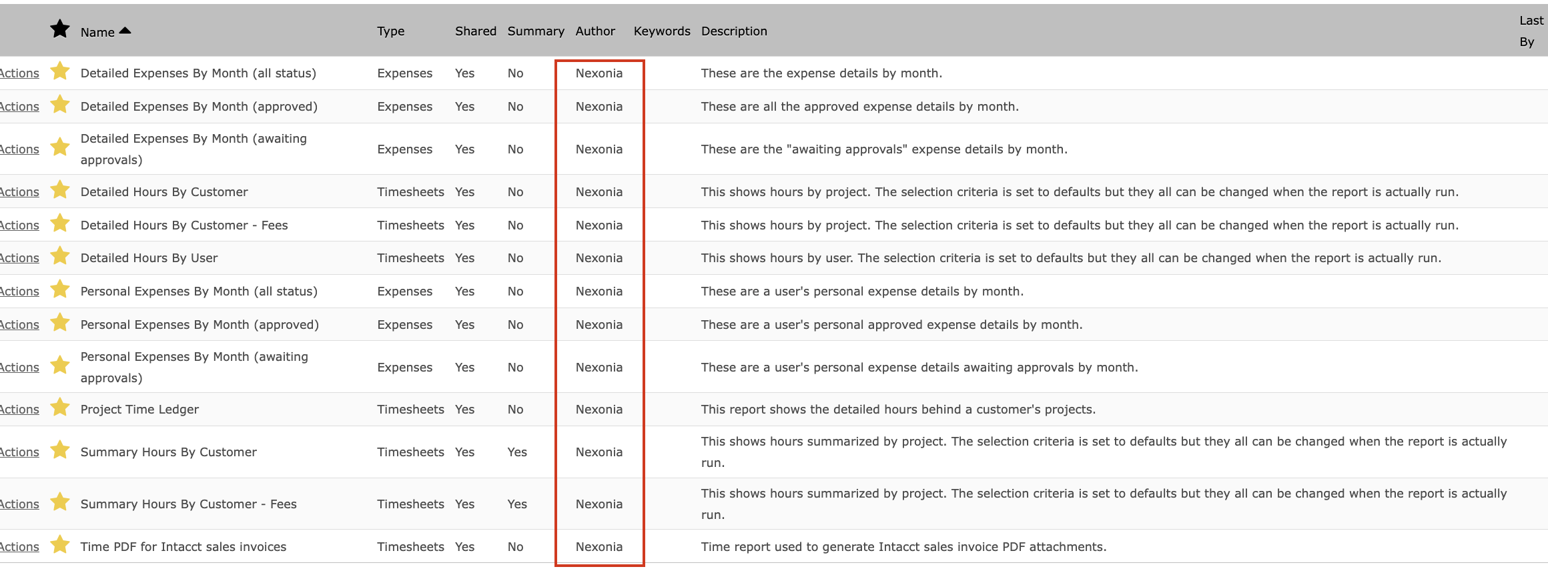This screenshot has width=1548, height=583.
Task: Click favorite star for Detailed Expenses By Month (approved)
Action: tap(60, 105)
